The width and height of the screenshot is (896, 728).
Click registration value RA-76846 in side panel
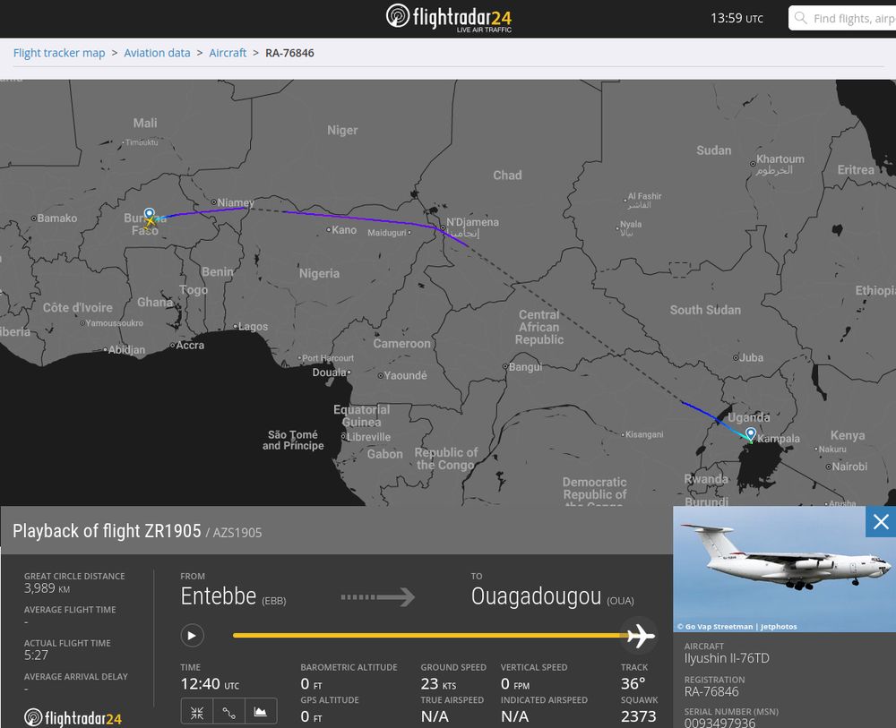[711, 692]
